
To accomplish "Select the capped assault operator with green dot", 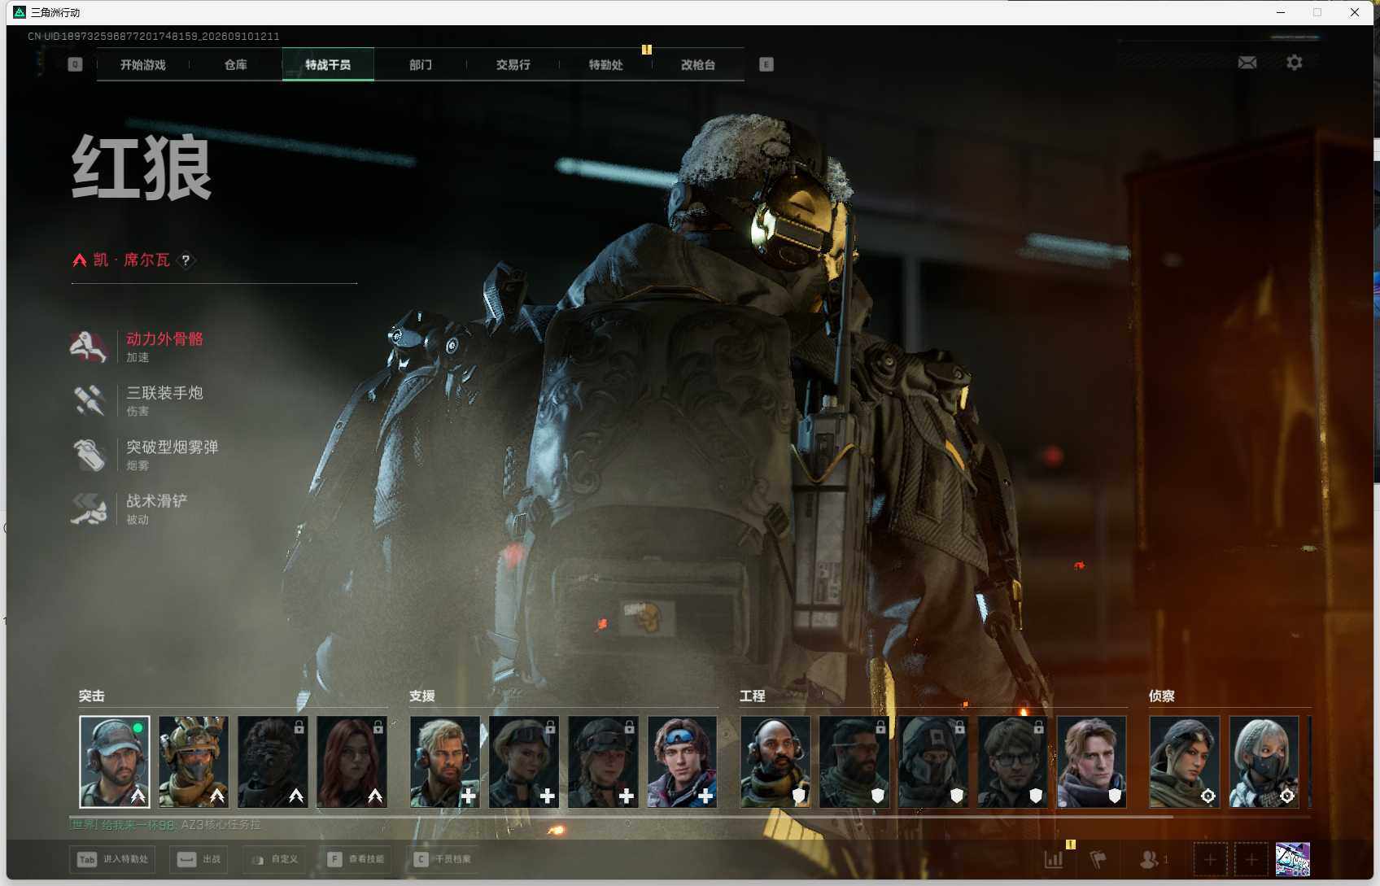I will coord(115,762).
